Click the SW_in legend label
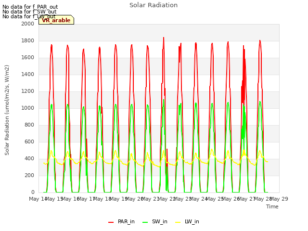308x231 pixels. (159, 221)
